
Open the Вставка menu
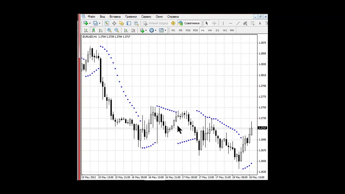click(x=115, y=17)
